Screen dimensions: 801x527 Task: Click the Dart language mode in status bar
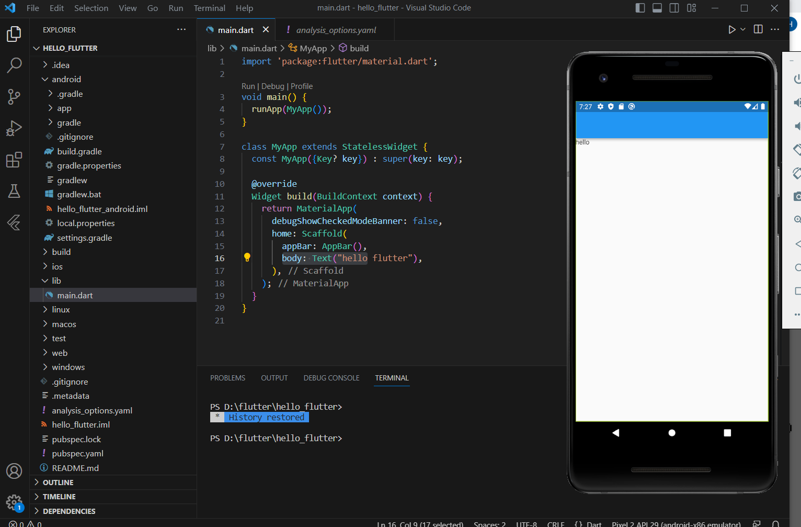click(x=594, y=523)
